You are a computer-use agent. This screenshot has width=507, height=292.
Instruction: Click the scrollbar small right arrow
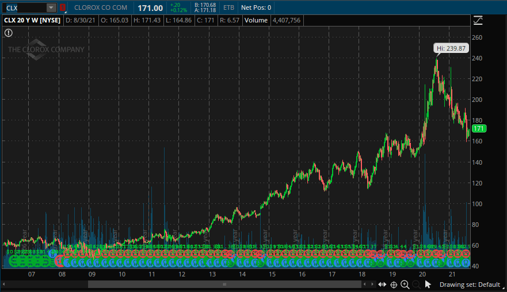click(x=372, y=285)
